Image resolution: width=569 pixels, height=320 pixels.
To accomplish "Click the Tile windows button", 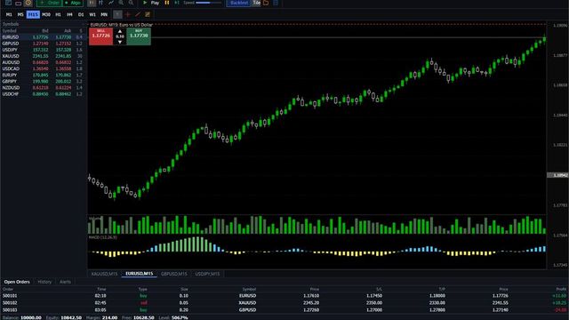I will tap(257, 3).
